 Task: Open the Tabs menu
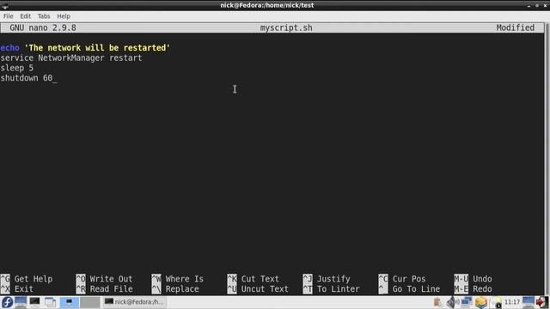tap(44, 16)
